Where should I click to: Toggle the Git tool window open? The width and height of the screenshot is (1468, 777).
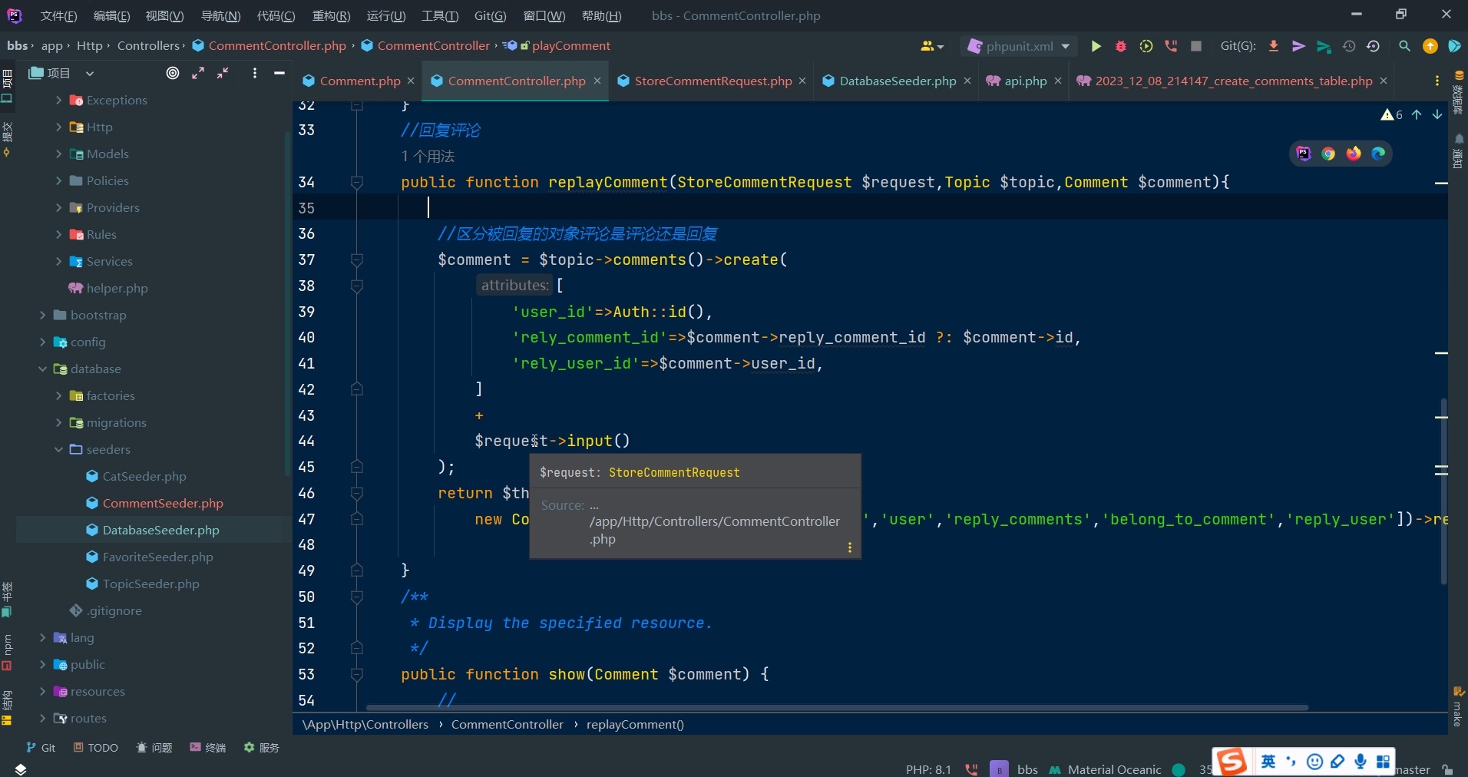[x=41, y=748]
